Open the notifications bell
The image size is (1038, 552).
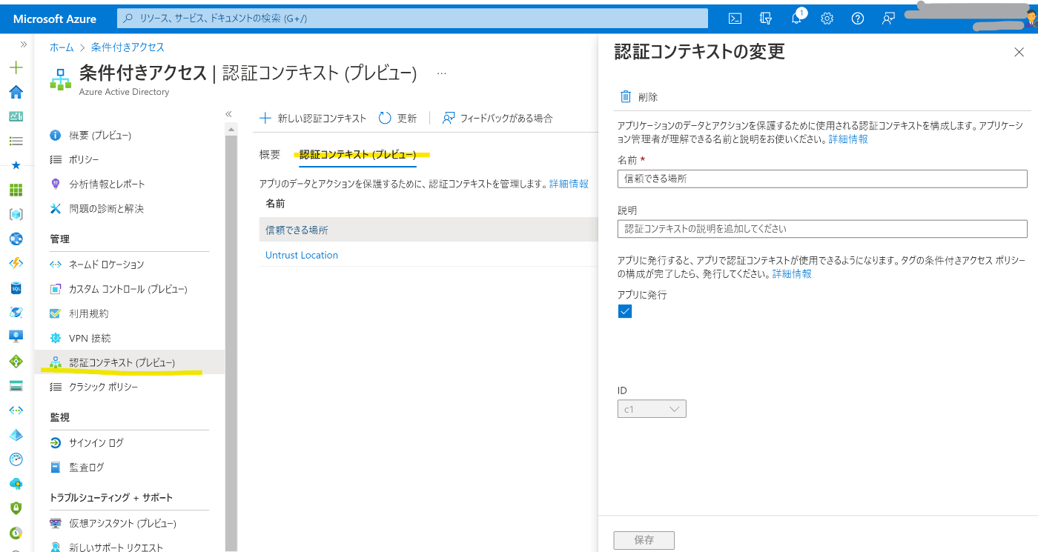tap(797, 19)
